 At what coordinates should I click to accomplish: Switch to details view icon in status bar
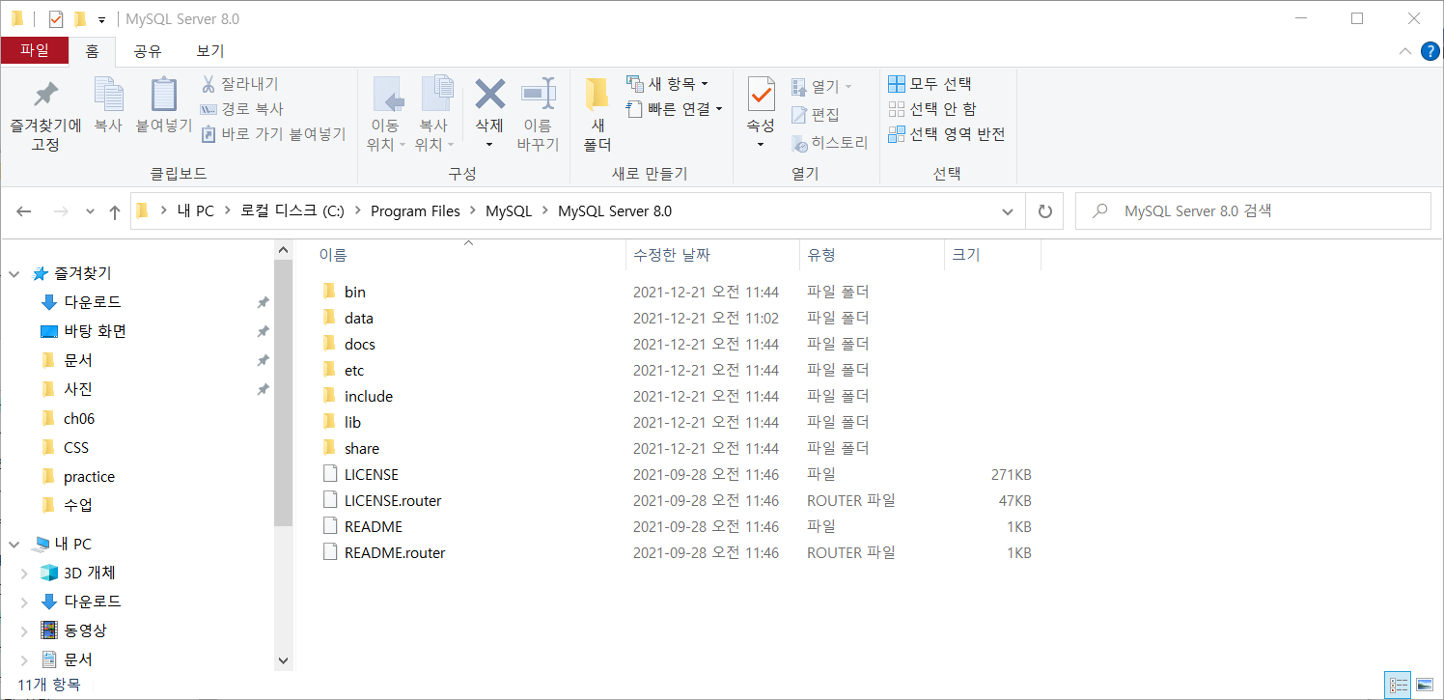coord(1399,685)
